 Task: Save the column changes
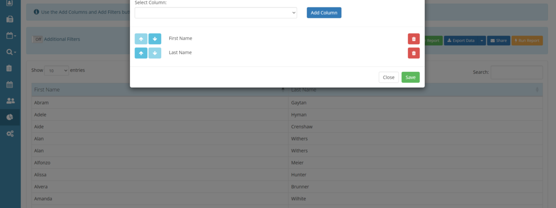410,77
